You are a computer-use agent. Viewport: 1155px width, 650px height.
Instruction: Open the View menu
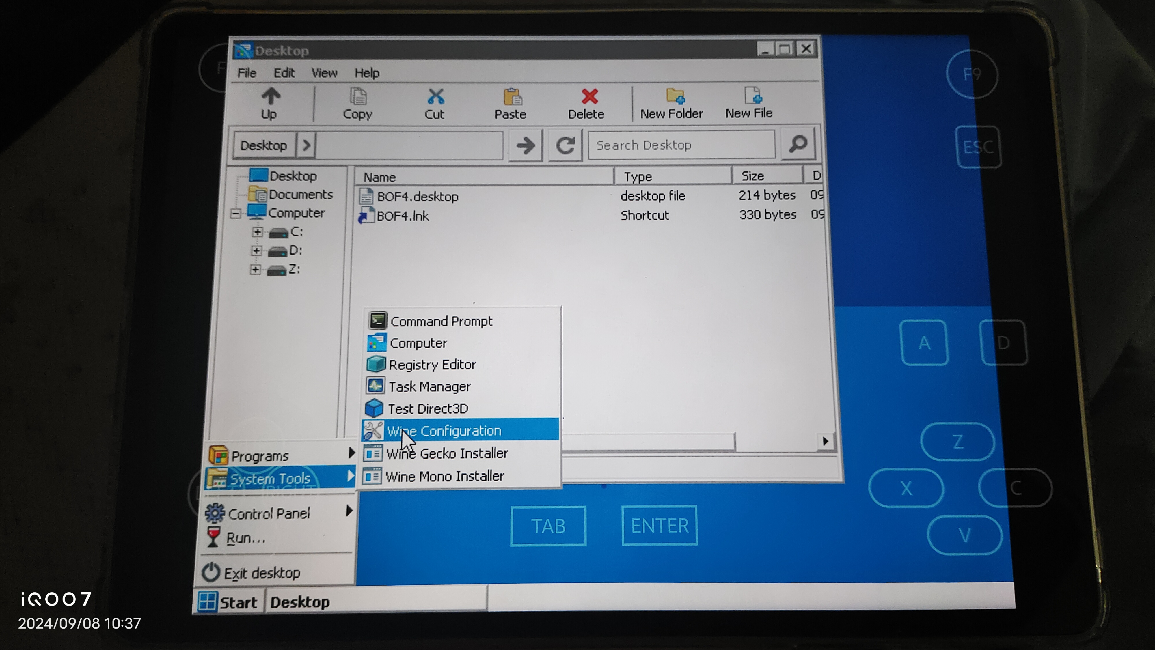(324, 73)
